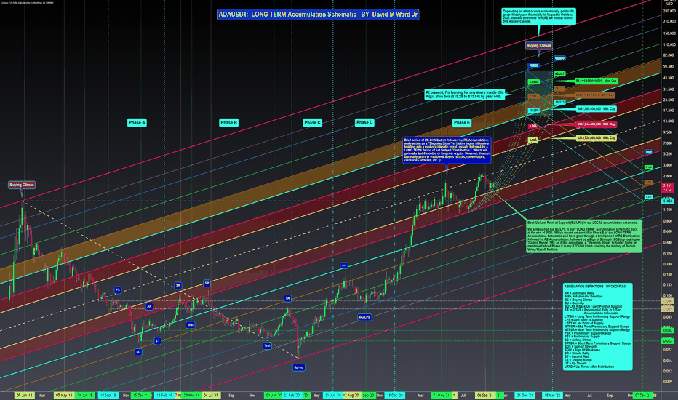Select the BU/LPS annotation marker

(364, 317)
